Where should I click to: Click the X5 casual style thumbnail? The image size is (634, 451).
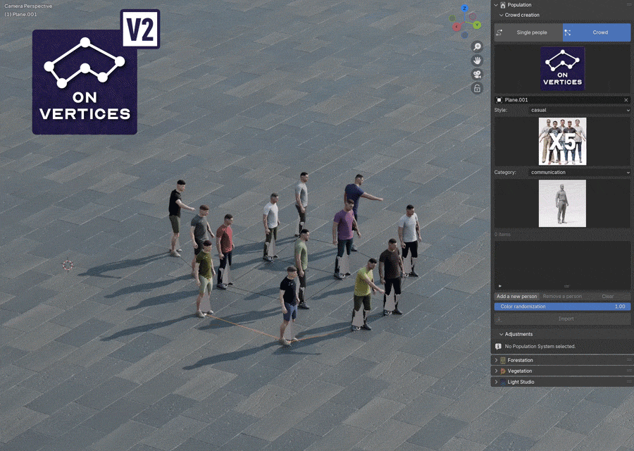[x=561, y=141]
